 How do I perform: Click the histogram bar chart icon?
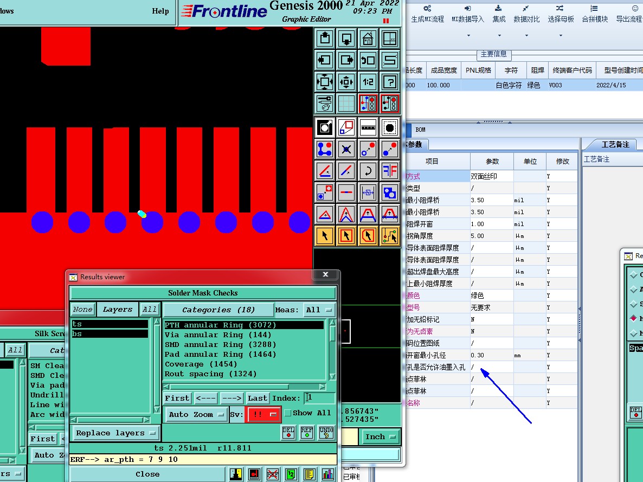327,474
